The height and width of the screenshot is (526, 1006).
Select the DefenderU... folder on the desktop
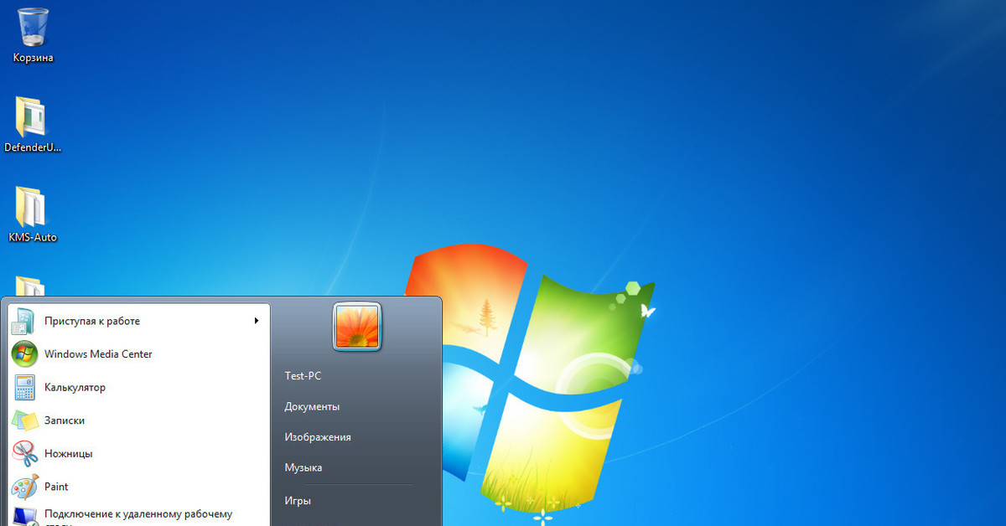pos(34,124)
